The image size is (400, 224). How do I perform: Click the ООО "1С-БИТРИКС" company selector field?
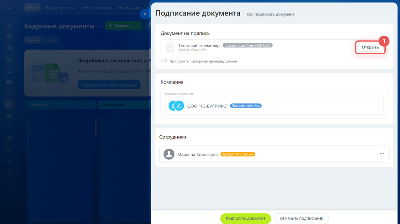[x=274, y=106]
